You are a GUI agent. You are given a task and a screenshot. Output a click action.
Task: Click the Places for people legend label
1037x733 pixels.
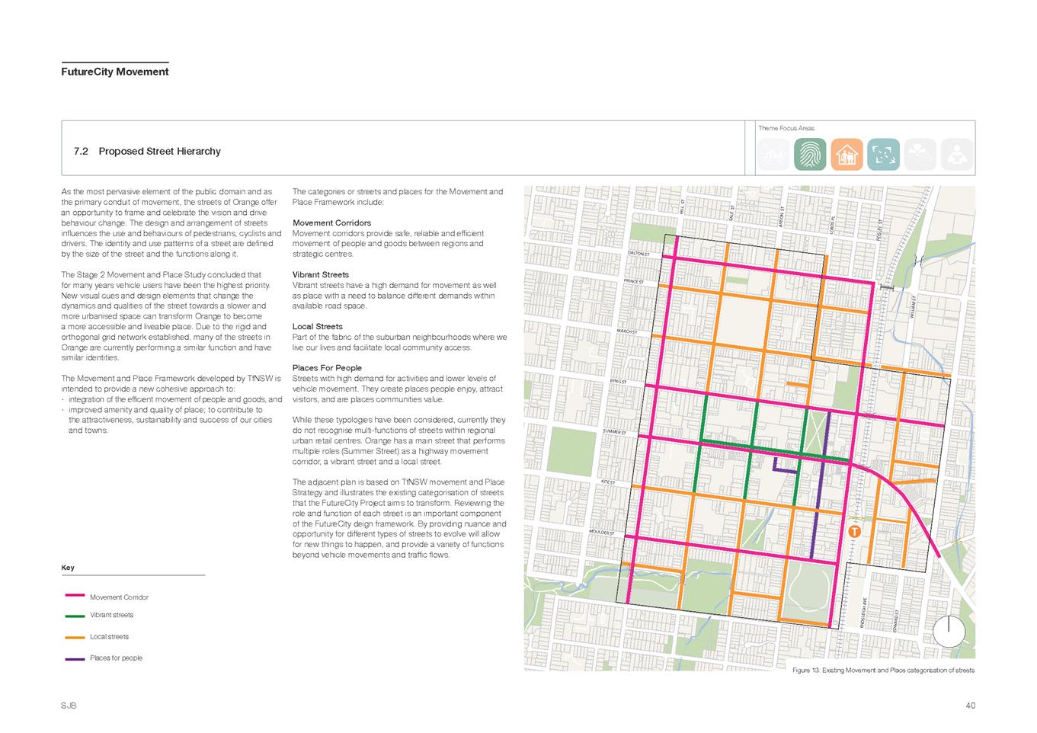point(116,658)
